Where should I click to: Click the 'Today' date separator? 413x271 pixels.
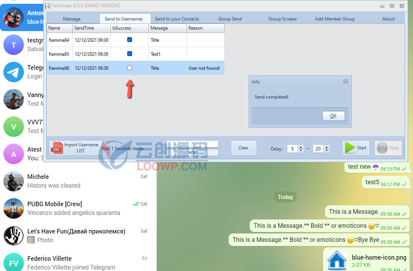tap(285, 197)
